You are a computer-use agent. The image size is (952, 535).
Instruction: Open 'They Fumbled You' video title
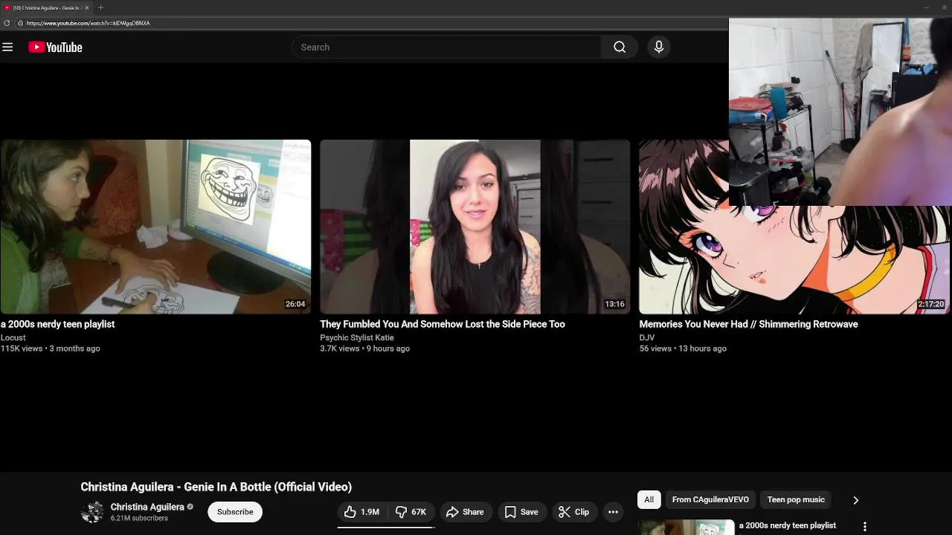(443, 324)
